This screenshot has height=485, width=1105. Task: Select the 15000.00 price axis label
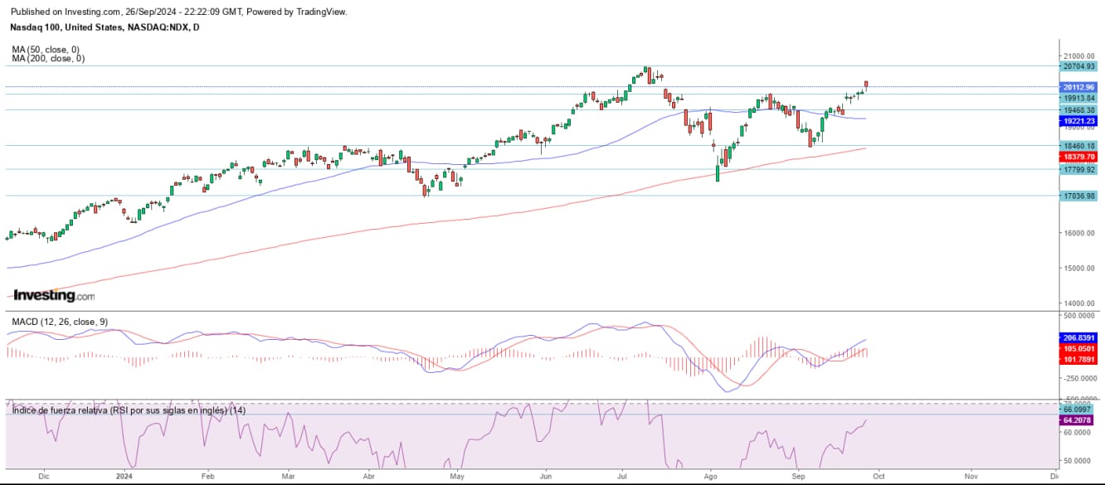click(1078, 269)
